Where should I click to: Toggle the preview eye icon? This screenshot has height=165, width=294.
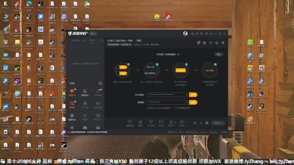[x=201, y=123]
